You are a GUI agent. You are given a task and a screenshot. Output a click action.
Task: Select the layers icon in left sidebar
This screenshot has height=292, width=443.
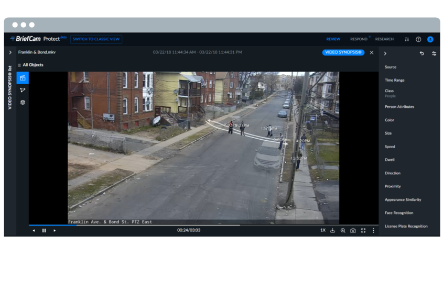[23, 102]
